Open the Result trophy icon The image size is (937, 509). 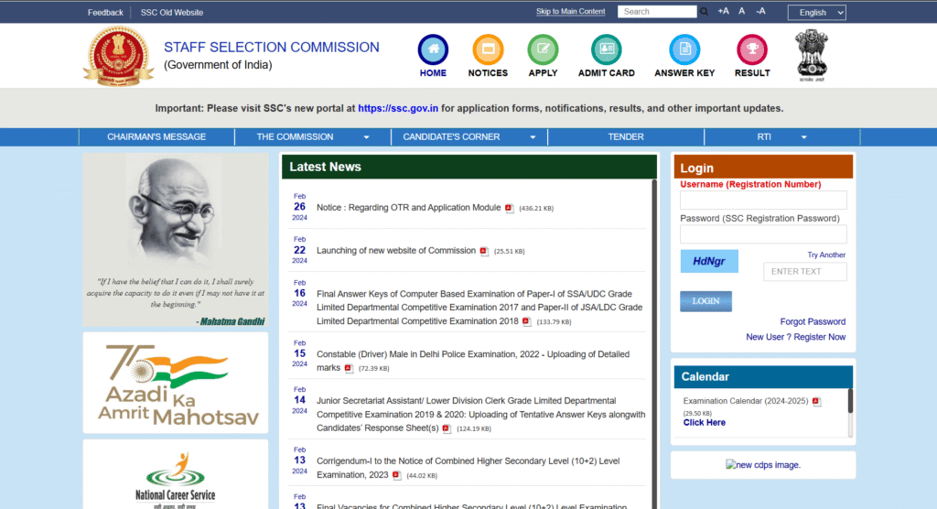[752, 49]
